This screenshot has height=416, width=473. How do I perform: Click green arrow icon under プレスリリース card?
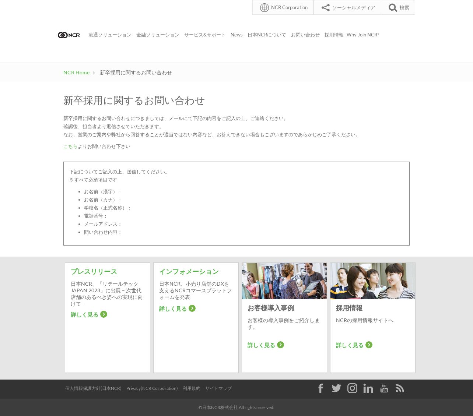(104, 314)
